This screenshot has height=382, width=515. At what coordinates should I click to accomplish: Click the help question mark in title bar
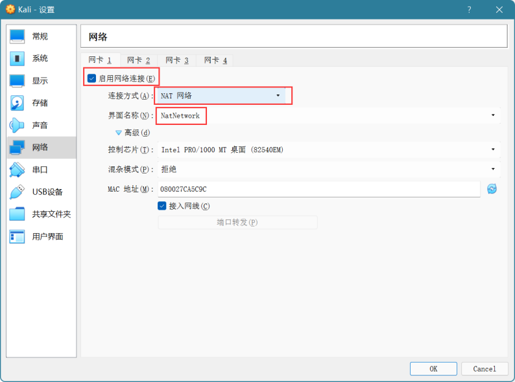[470, 10]
